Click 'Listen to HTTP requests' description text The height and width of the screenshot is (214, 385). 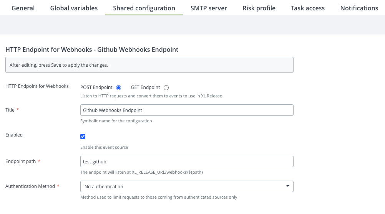151,96
